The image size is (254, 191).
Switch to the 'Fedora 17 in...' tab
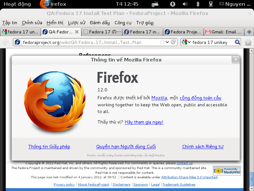click(x=143, y=32)
